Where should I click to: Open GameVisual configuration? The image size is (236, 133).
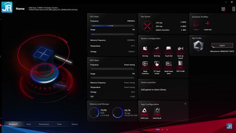coord(157,111)
